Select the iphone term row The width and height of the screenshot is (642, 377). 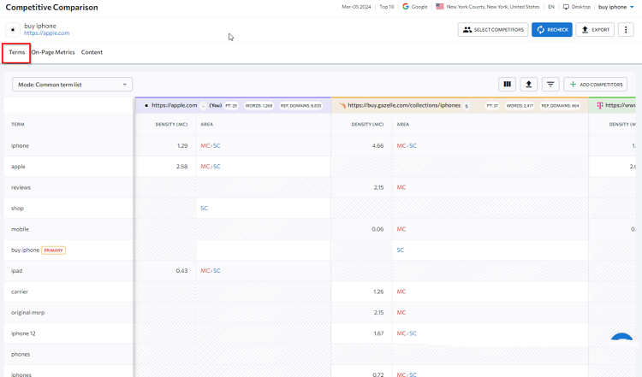coord(68,145)
